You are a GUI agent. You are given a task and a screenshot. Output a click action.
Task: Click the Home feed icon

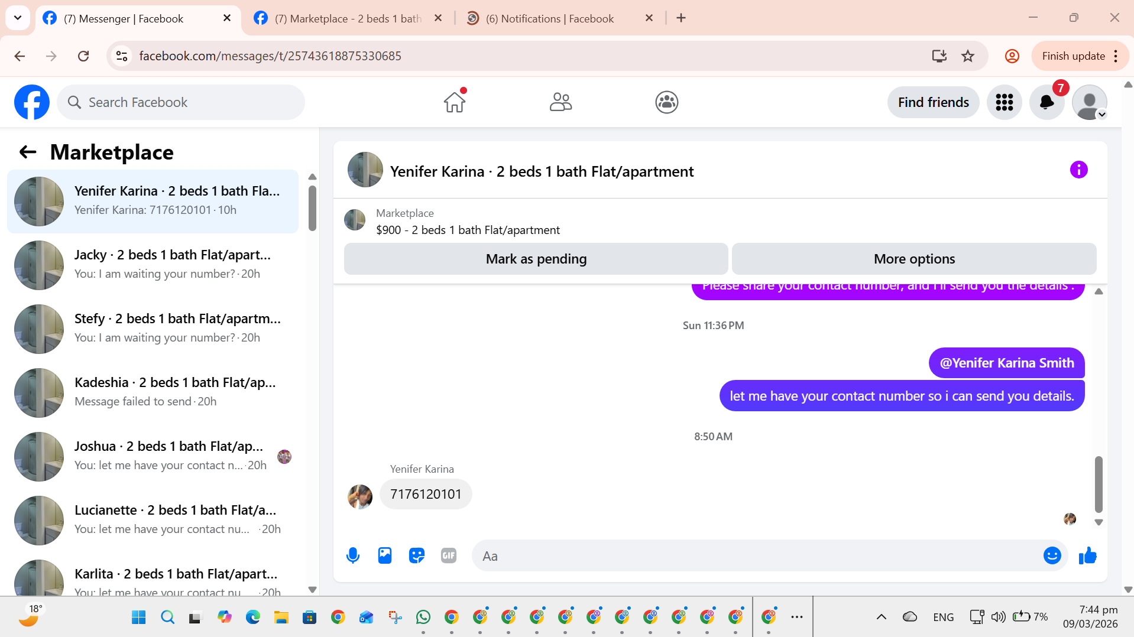(455, 102)
